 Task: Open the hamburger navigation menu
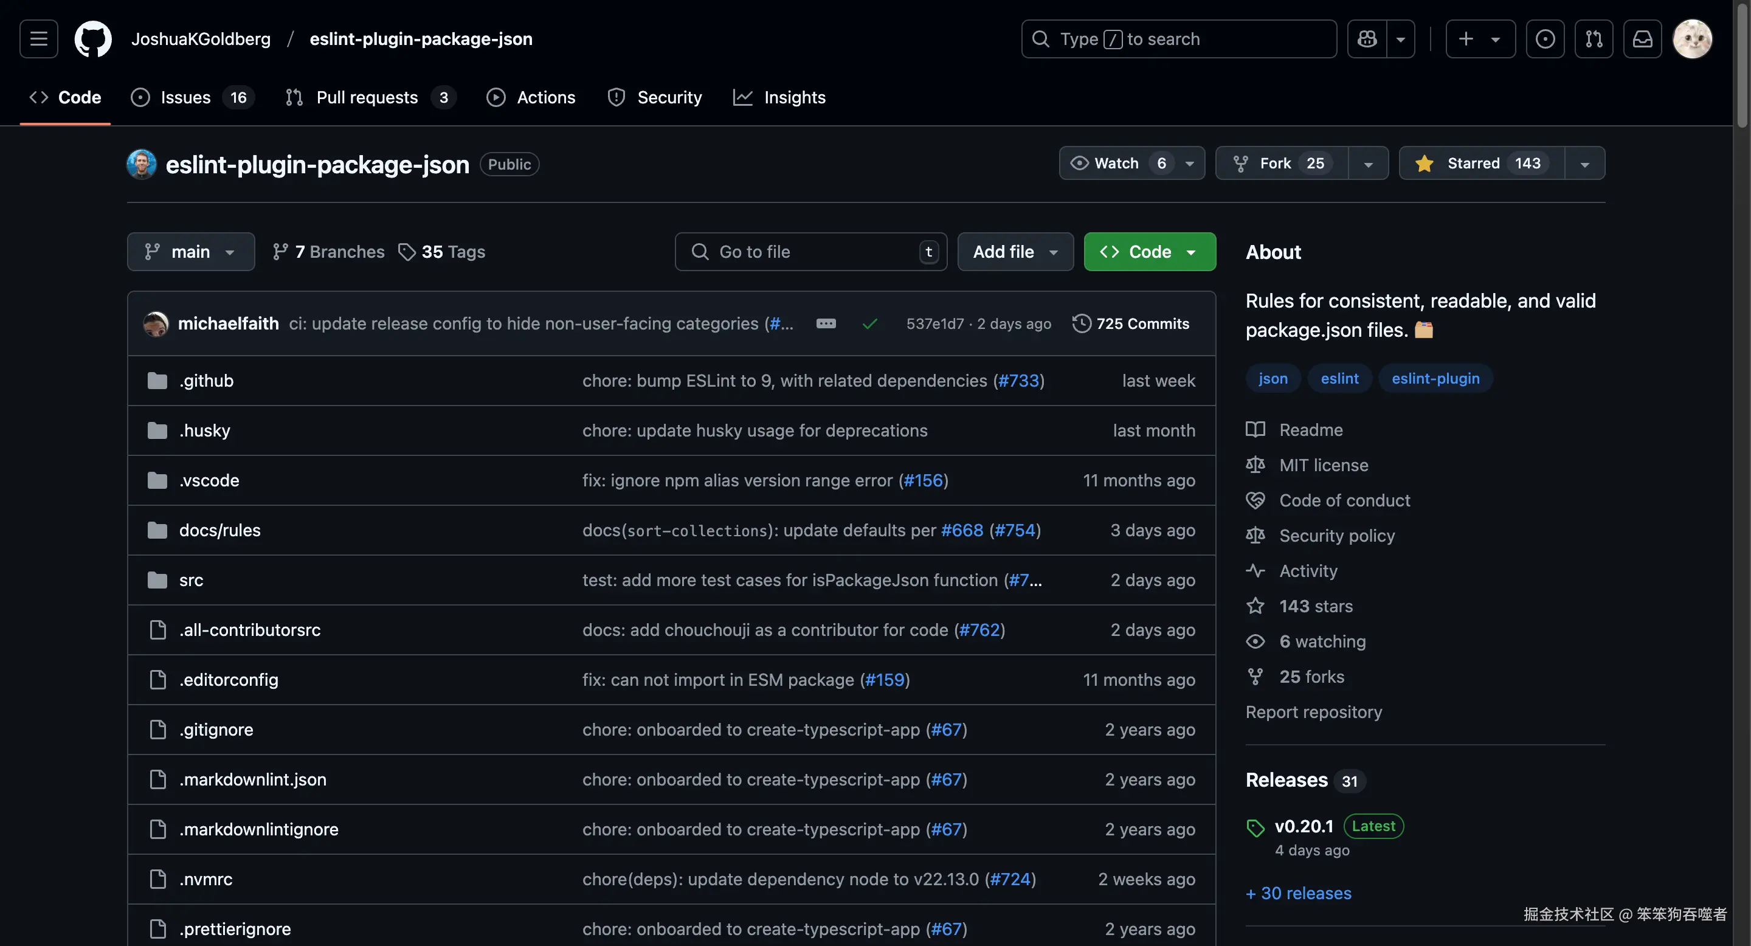pyautogui.click(x=39, y=39)
